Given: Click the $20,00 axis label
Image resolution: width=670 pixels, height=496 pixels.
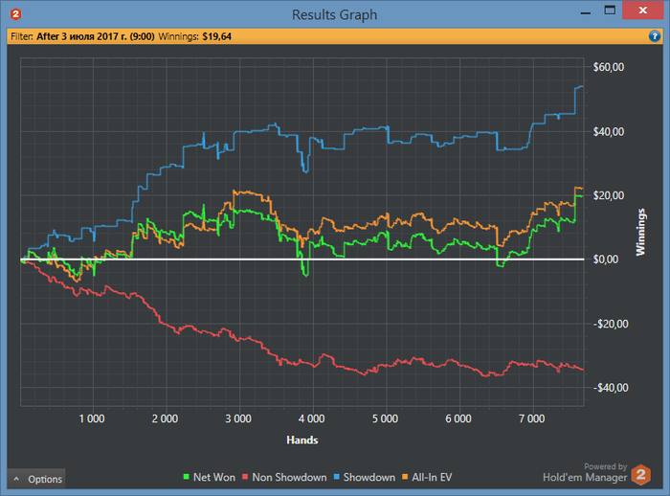Looking at the screenshot, I should (x=609, y=195).
